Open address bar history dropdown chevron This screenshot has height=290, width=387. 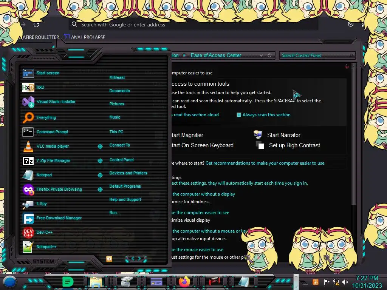(x=261, y=56)
